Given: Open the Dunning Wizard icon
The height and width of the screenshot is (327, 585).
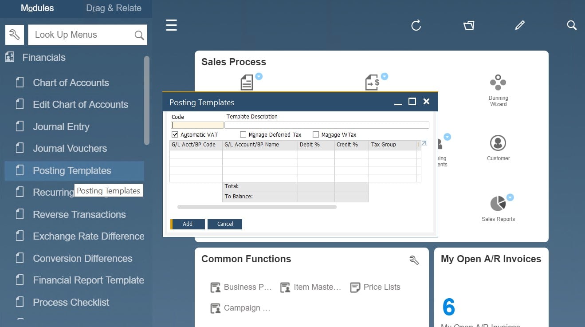Looking at the screenshot, I should (x=498, y=83).
